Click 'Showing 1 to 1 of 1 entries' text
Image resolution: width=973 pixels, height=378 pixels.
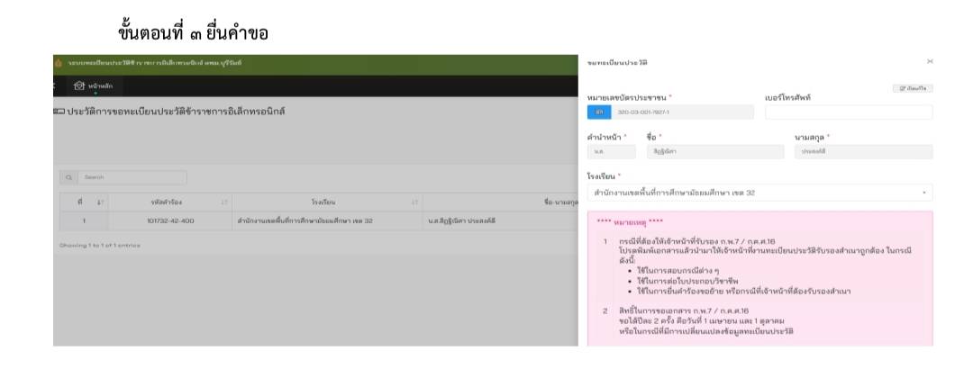point(100,246)
